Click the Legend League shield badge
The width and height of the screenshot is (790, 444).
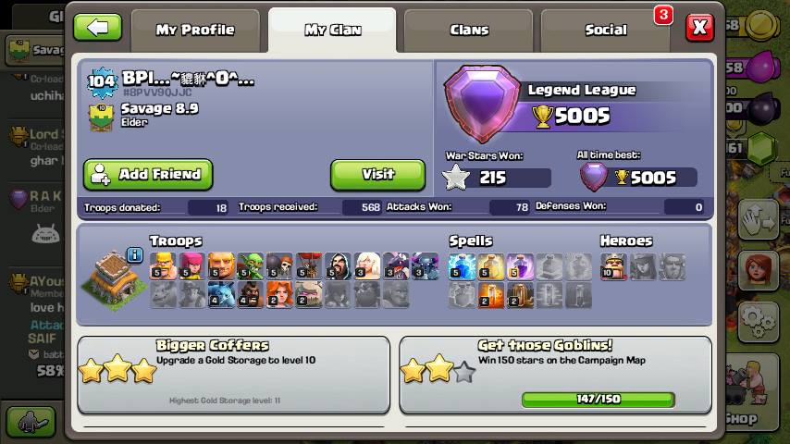[x=482, y=104]
